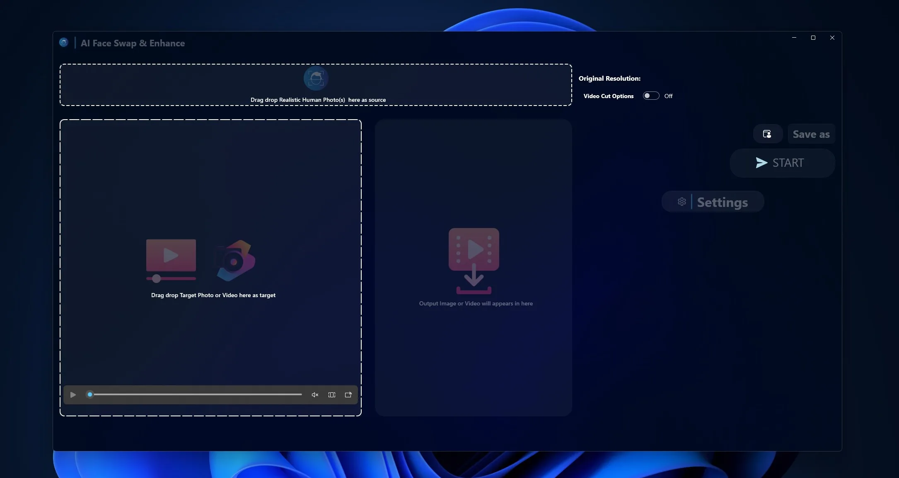Click the video player icon in target area
This screenshot has width=899, height=478.
[x=171, y=261]
